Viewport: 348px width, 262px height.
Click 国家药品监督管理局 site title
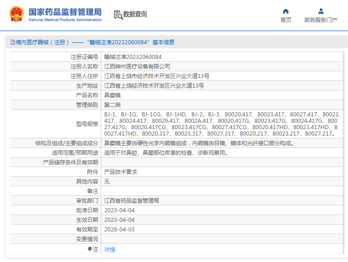pyautogui.click(x=65, y=12)
